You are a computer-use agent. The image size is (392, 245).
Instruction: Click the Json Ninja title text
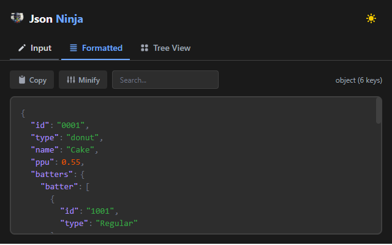(56, 19)
